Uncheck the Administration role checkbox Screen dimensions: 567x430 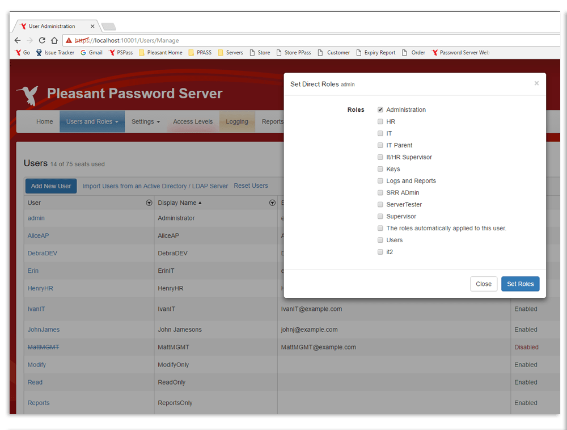[x=380, y=109]
